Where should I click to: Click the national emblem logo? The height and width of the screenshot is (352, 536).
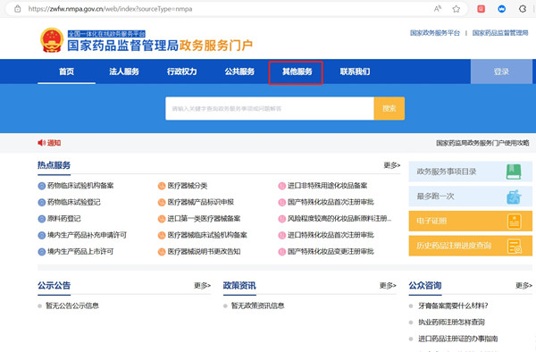(x=52, y=40)
